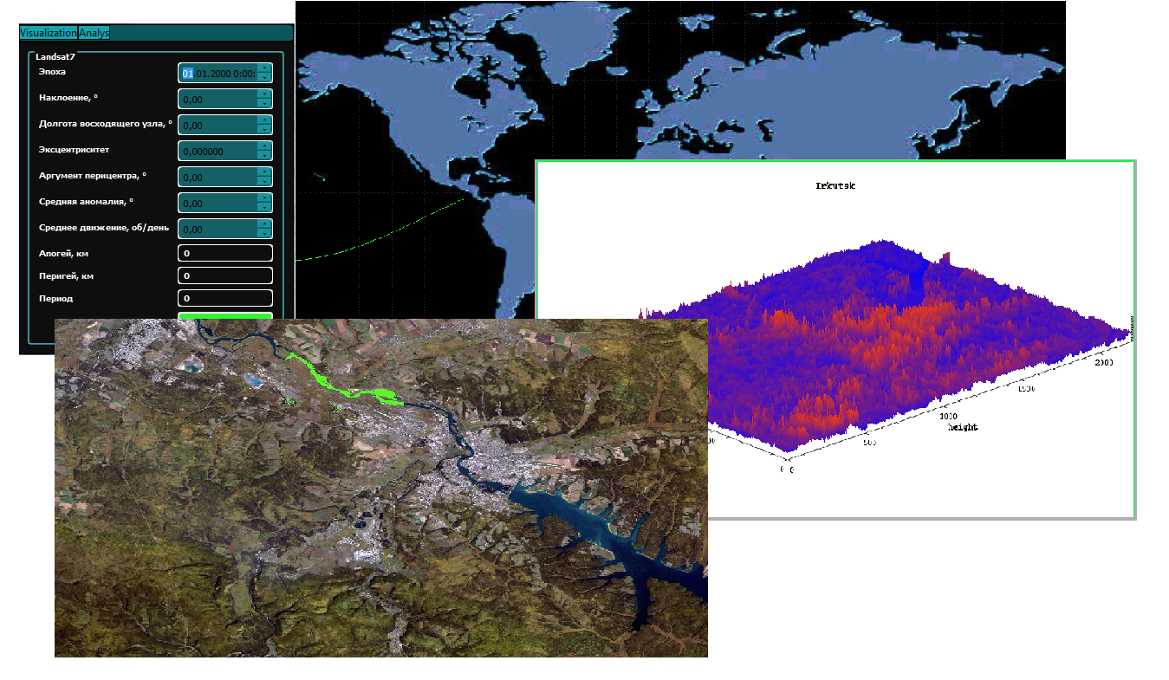
Task: Click the 1500 axis tick label
Action: click(1028, 390)
